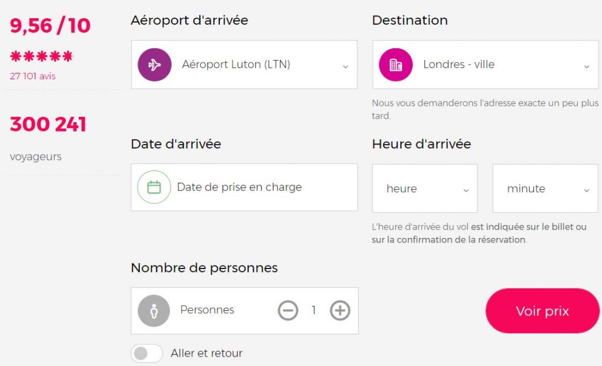
Task: Click the five-star rating display
Action: pyautogui.click(x=41, y=55)
